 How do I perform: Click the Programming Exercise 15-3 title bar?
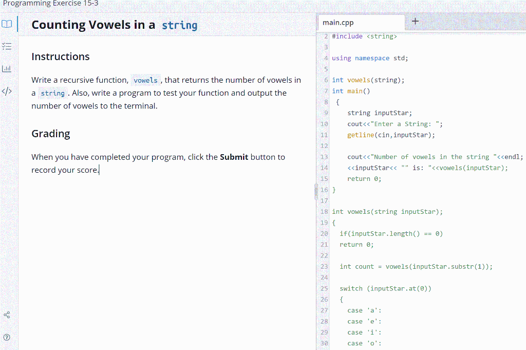[x=50, y=4]
